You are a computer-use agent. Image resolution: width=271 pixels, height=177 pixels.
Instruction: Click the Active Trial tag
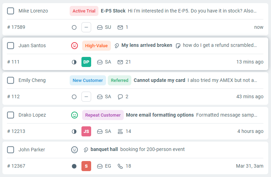84,11
